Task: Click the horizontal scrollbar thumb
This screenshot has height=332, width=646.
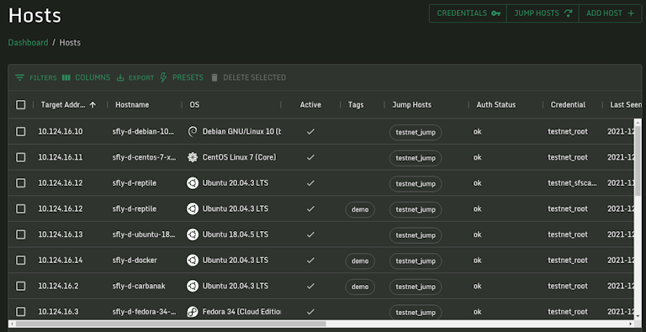Action: click(171, 324)
